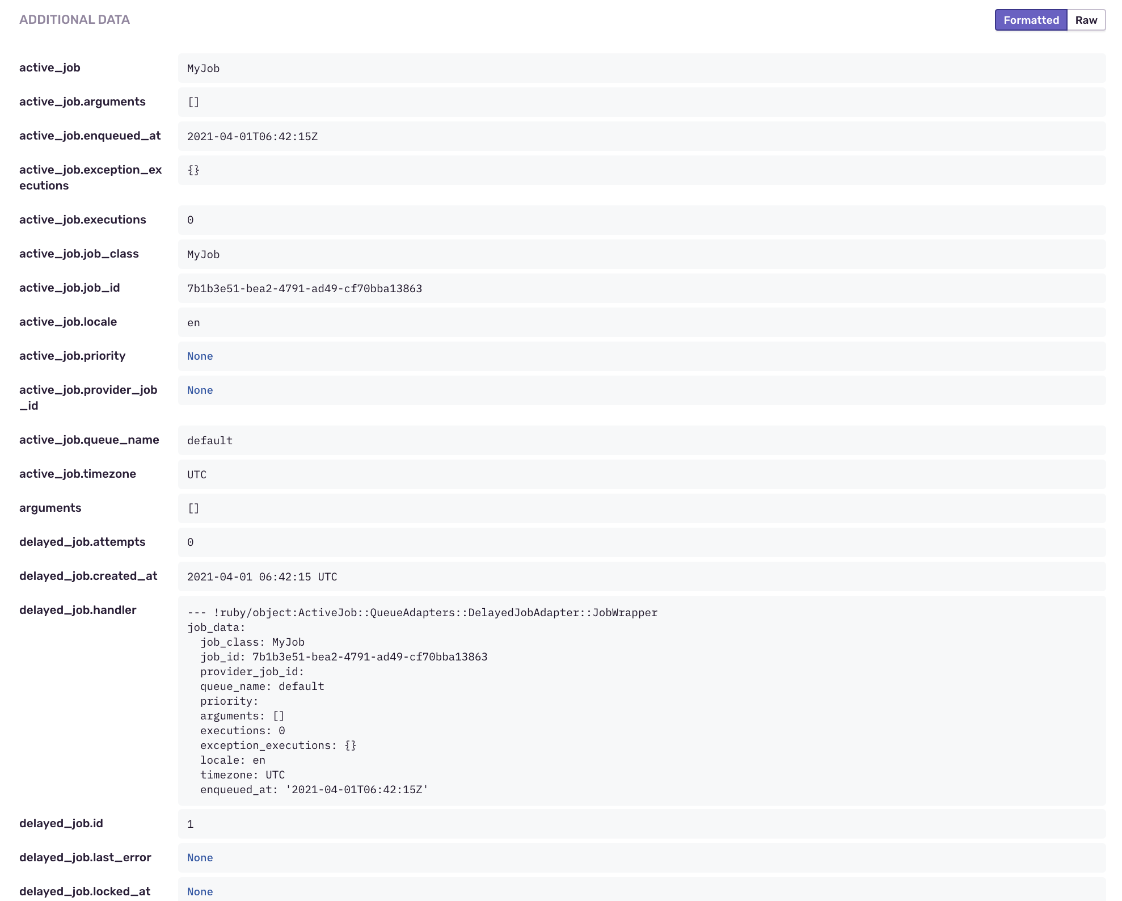Click the delayed_job.handler key

click(78, 610)
